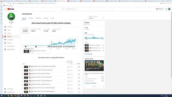Screen dimensions: 172x97
Task: Open the warning icon beside Abonnenten metric
Action: point(48,29)
